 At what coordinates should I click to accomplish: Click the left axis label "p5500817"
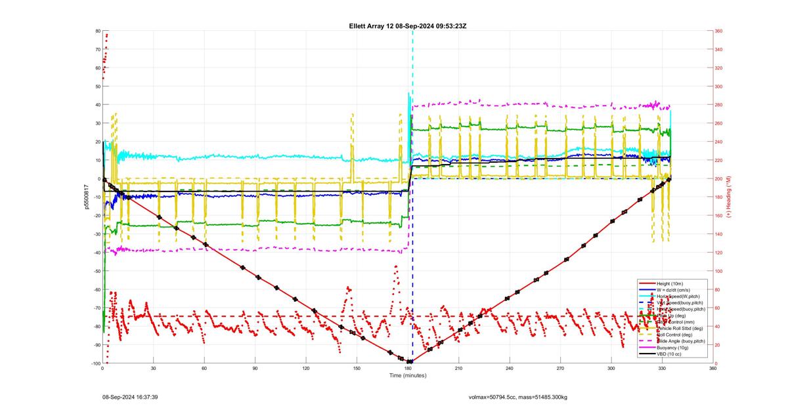click(x=86, y=197)
